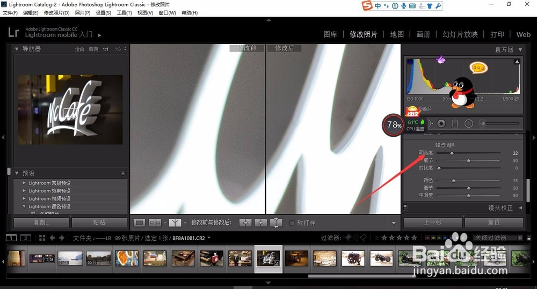Open file name 8F8A1081.CR2 dropdown
Viewport: 537px width, 289px height.
pos(209,238)
